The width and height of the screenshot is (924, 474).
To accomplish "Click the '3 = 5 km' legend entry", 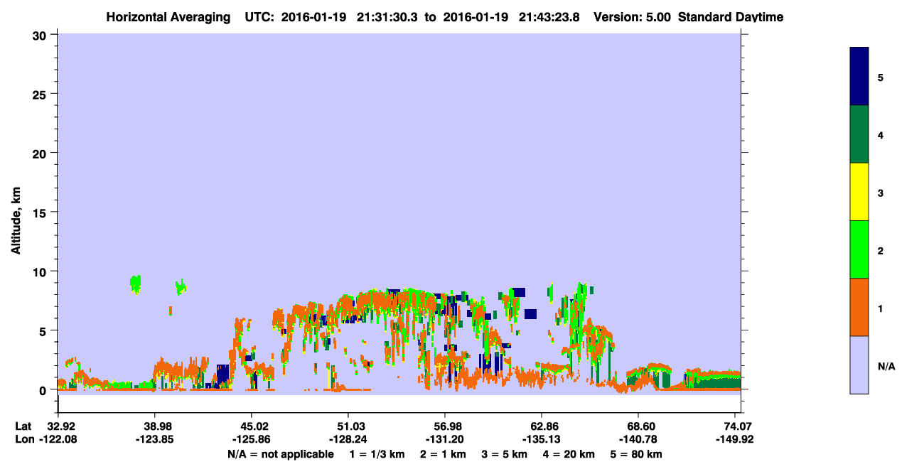I will tap(504, 453).
